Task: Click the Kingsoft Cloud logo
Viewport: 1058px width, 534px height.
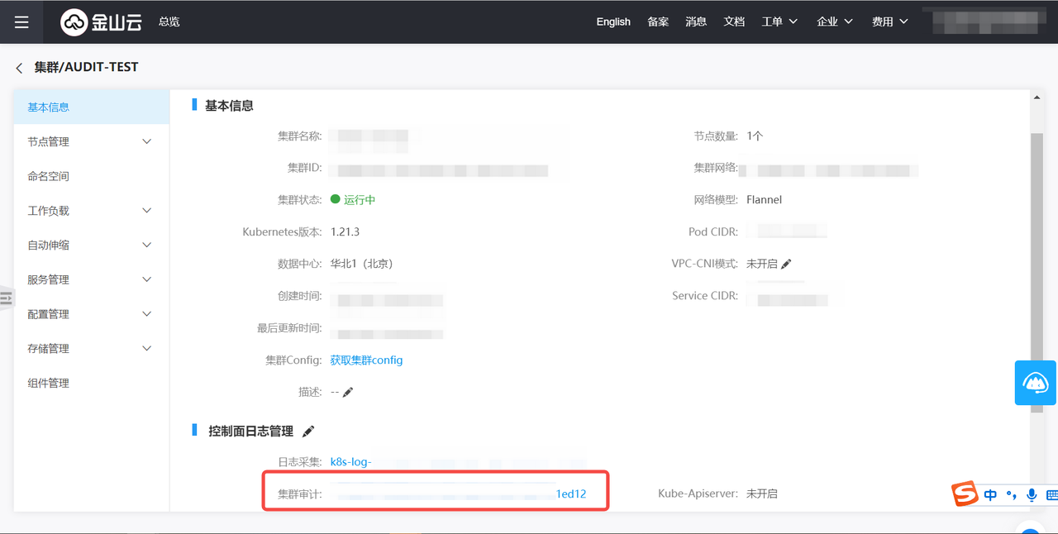Action: pyautogui.click(x=101, y=22)
